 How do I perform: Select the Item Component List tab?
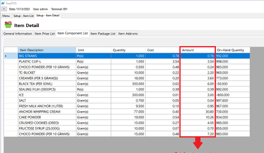click(73, 33)
